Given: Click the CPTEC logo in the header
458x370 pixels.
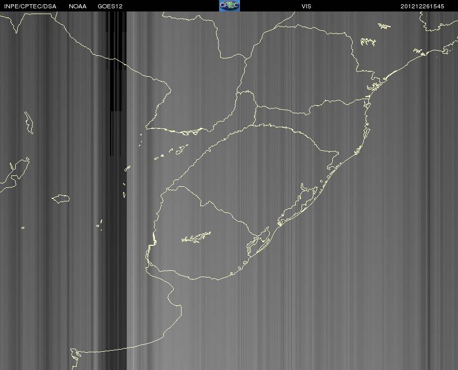Looking at the screenshot, I should coord(230,6).
